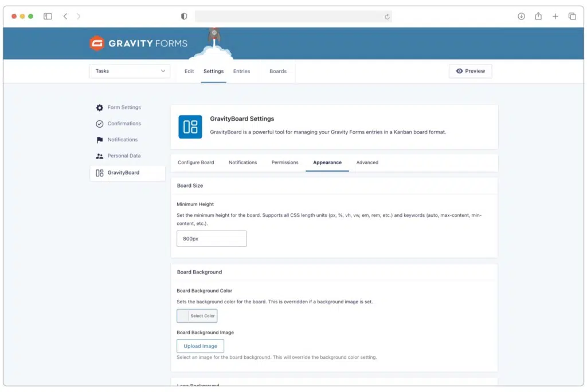Click the Board Size section heading
Screen dimensions: 587x392
click(190, 186)
